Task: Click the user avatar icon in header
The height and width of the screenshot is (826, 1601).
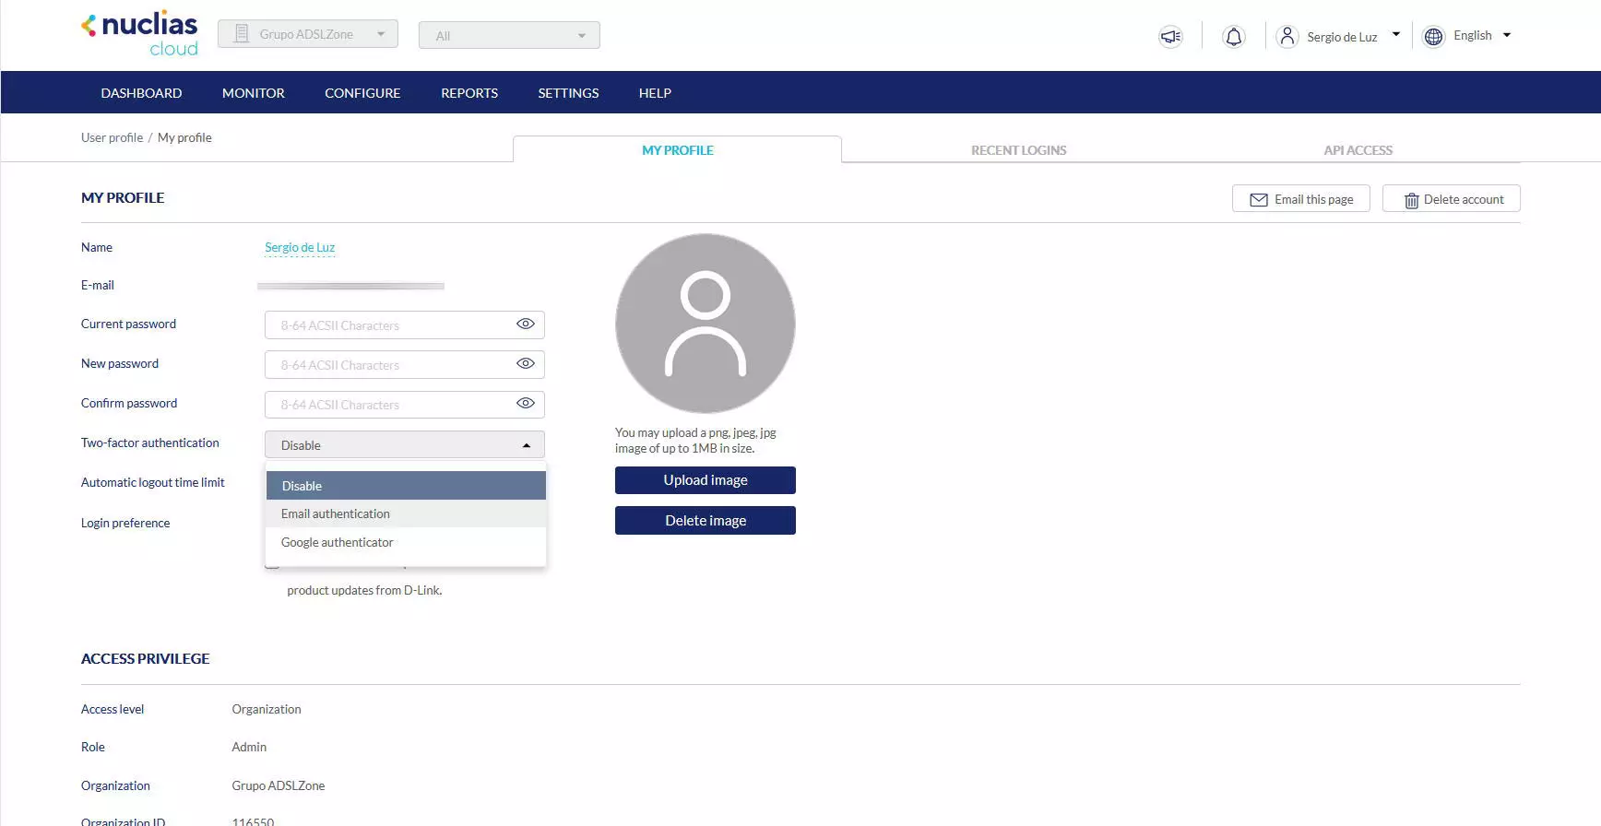Action: [x=1287, y=37]
